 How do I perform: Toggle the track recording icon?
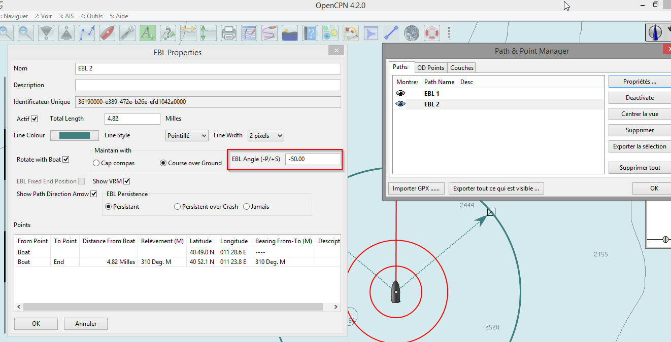270,33
